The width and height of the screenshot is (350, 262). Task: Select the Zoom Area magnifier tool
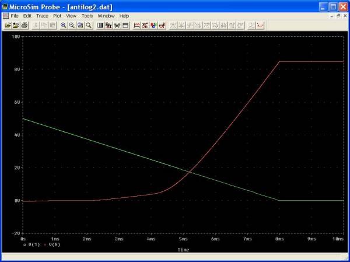click(80, 26)
